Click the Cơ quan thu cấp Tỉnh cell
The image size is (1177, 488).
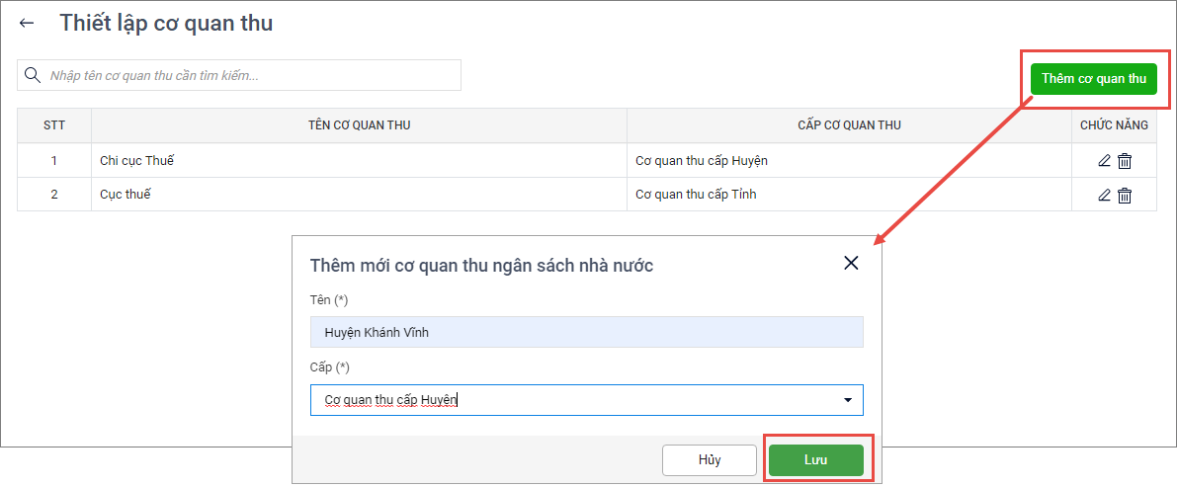[696, 195]
